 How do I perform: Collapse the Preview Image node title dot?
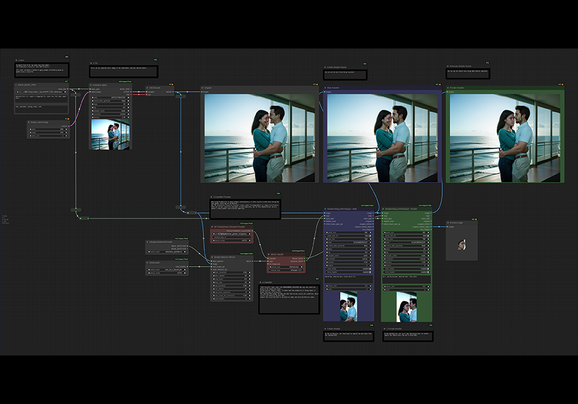(448, 223)
